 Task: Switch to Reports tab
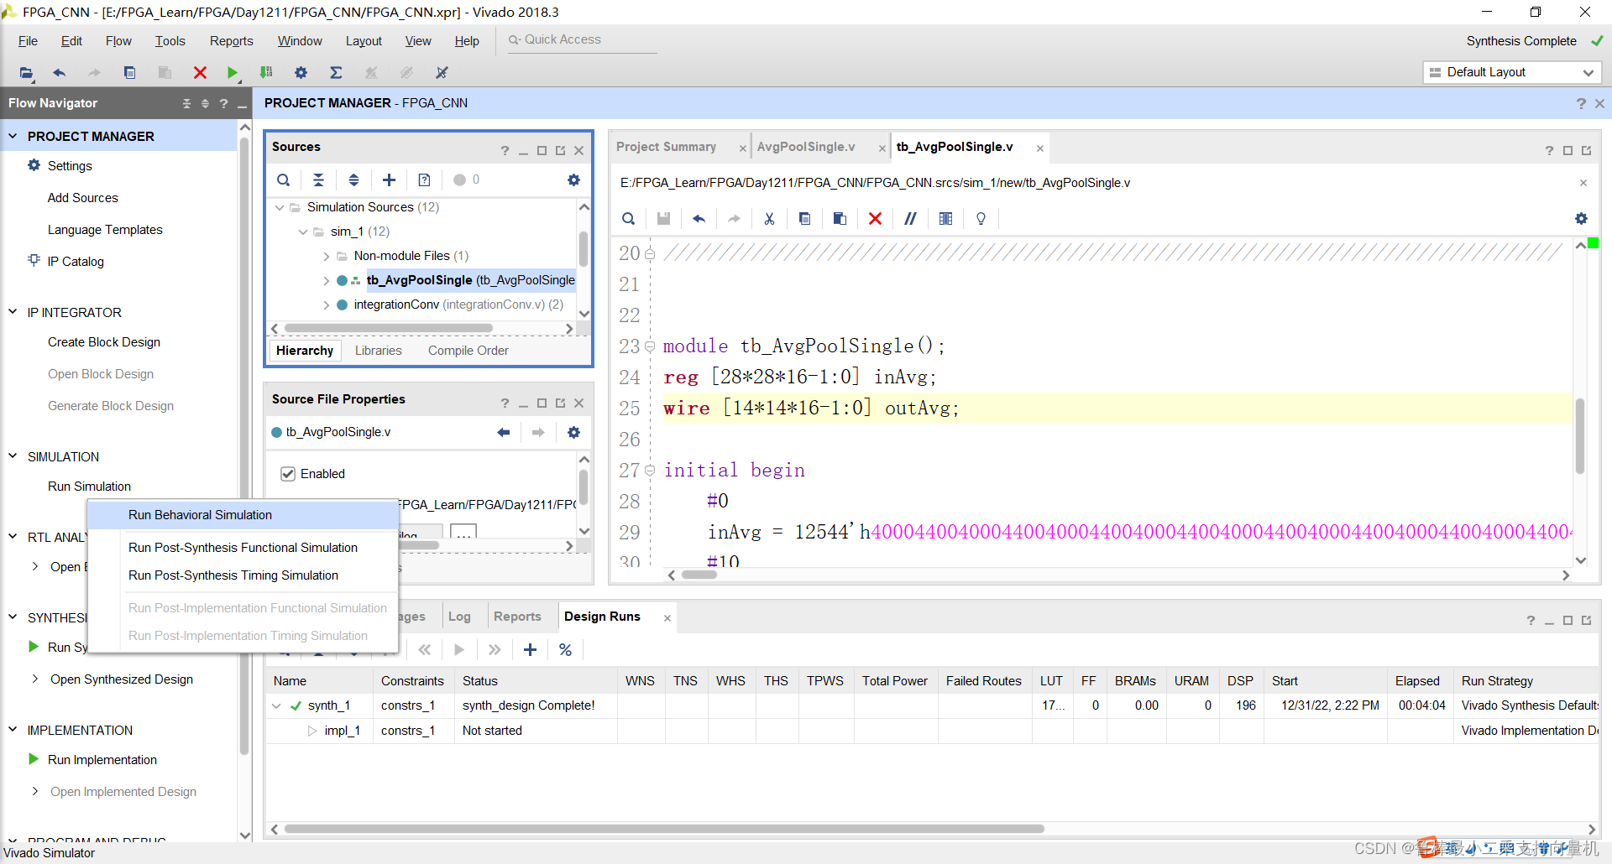pyautogui.click(x=517, y=617)
